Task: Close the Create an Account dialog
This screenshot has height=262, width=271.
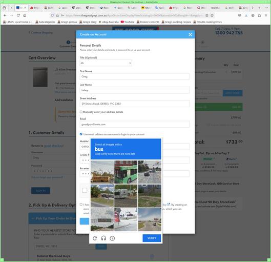Action: [190, 34]
